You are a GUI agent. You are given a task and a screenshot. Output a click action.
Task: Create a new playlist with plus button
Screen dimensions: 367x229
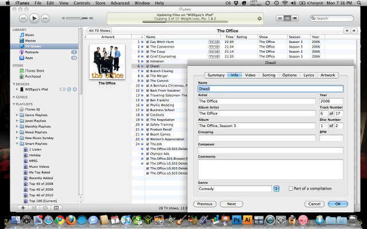pyautogui.click(x=23, y=208)
